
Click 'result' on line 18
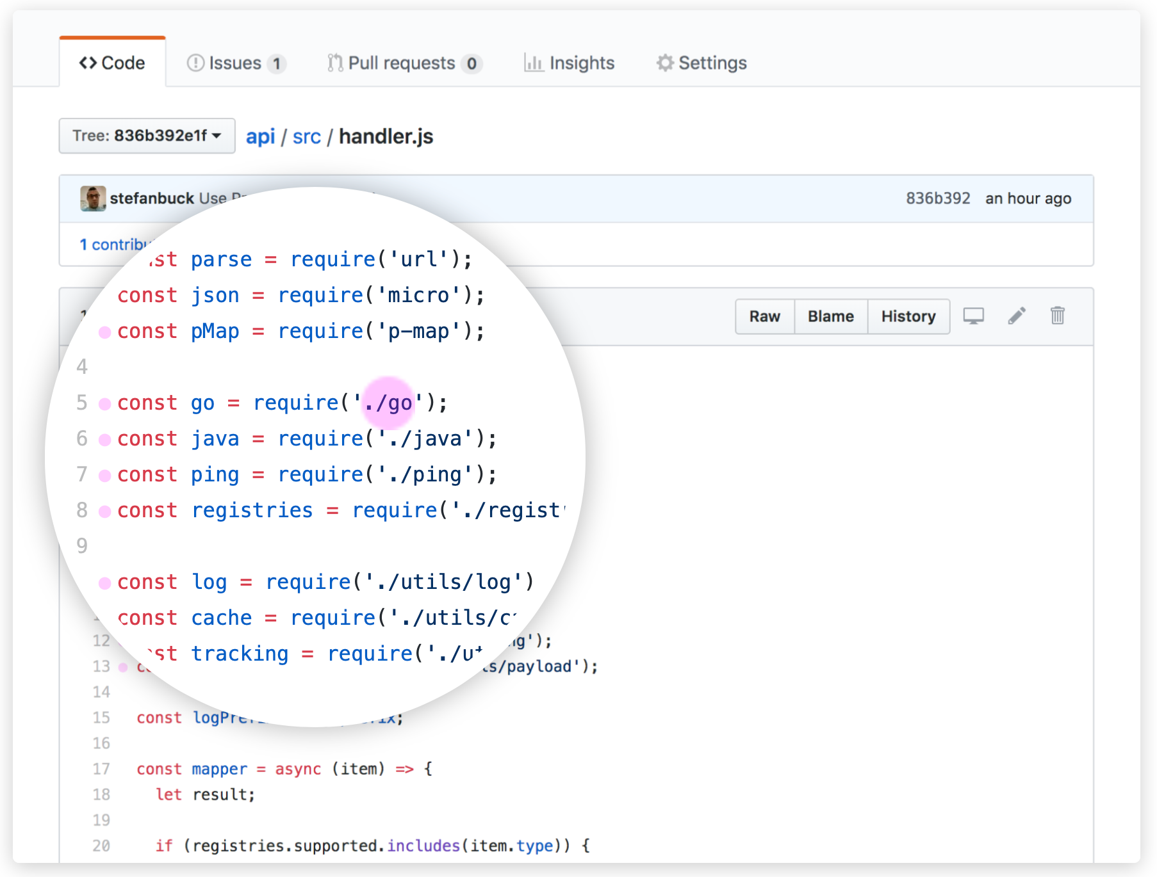pyautogui.click(x=220, y=794)
